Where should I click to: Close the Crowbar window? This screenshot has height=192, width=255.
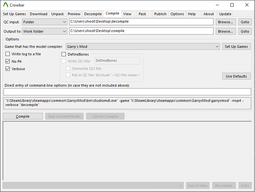point(247,5)
